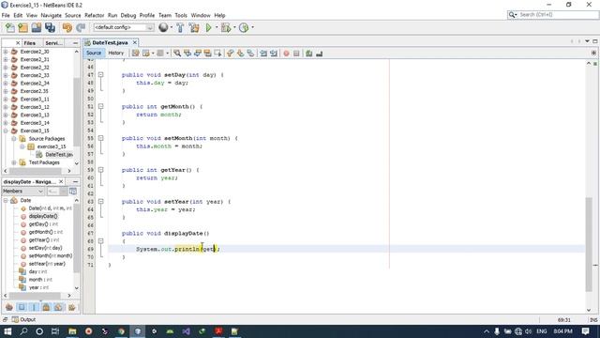Run the project with green play icon
The width and height of the screenshot is (600, 338).
208,27
